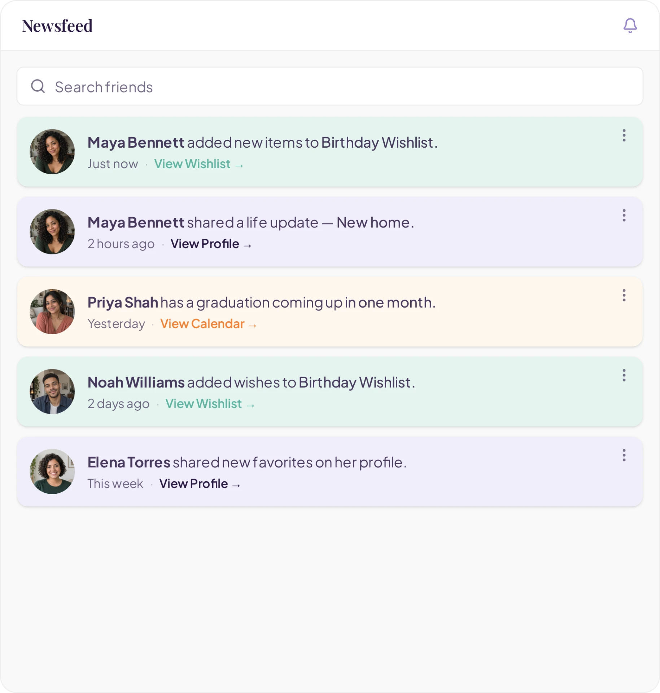Image resolution: width=660 pixels, height=693 pixels.
Task: Open more options on Priya Shah's card
Action: [x=624, y=295]
